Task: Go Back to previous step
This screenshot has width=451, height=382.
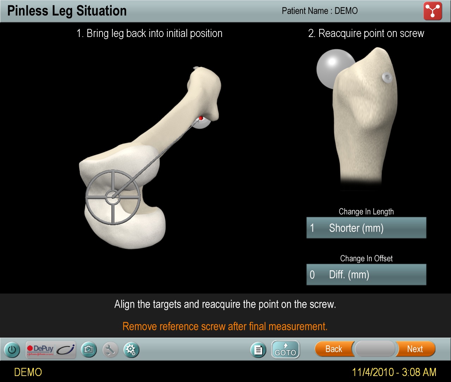Action: [x=334, y=349]
